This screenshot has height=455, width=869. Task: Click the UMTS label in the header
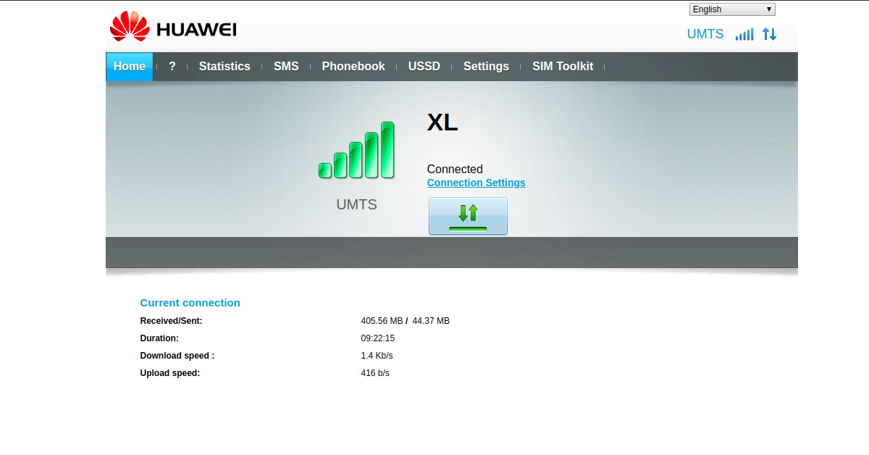coord(705,34)
